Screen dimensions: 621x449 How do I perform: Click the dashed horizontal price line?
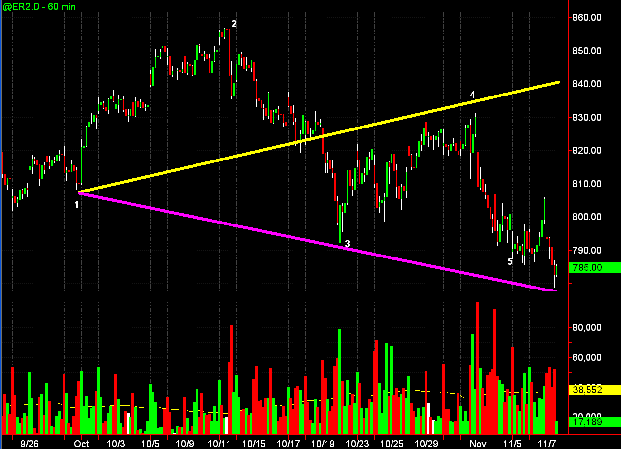(285, 291)
